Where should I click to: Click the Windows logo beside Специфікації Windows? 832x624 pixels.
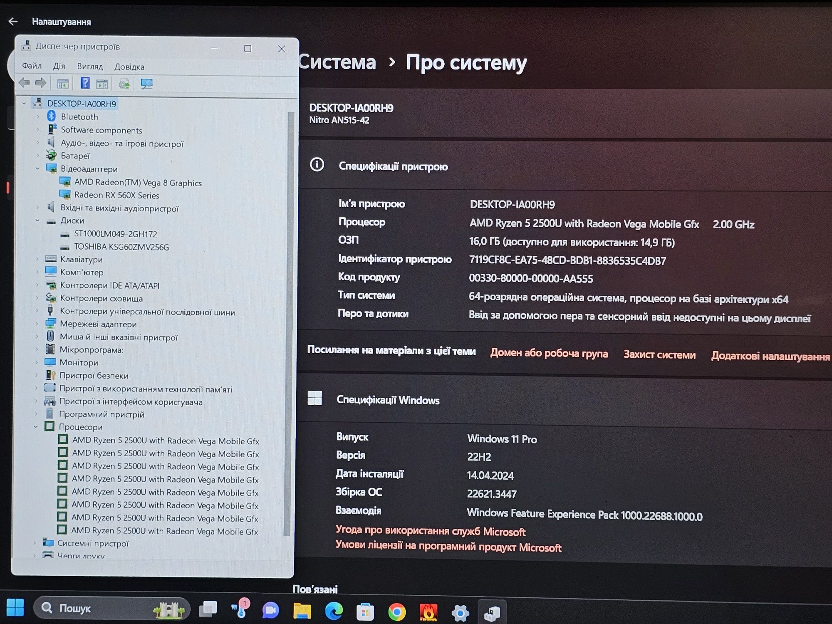point(315,398)
